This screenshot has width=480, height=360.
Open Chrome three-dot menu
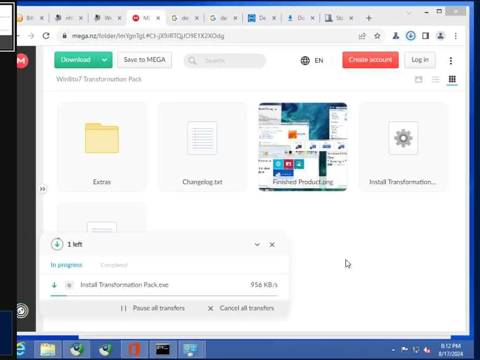[x=456, y=36]
